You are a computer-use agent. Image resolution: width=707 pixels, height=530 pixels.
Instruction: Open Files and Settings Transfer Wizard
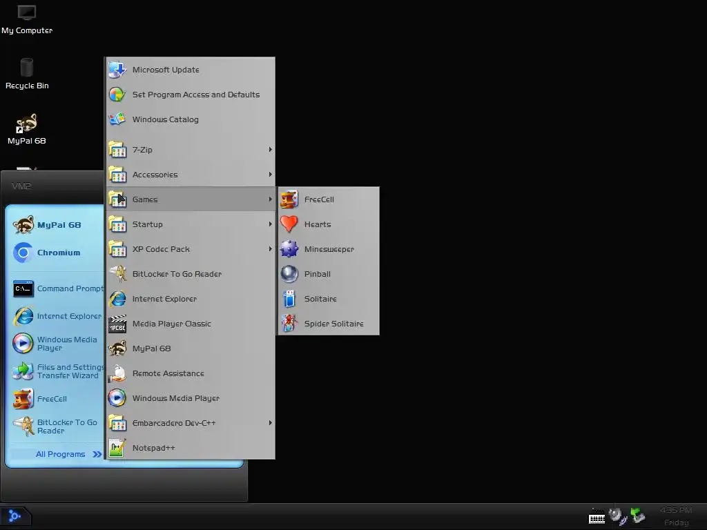(56, 371)
